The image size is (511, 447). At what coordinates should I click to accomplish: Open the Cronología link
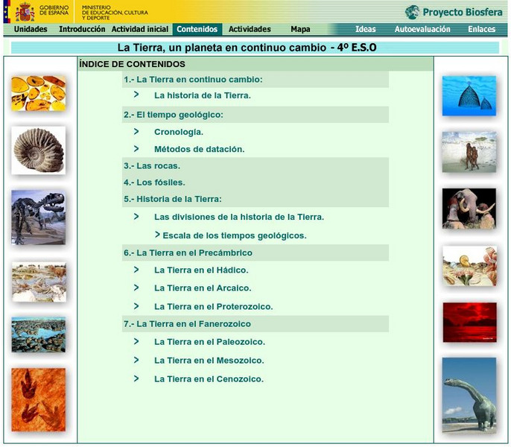coord(179,132)
